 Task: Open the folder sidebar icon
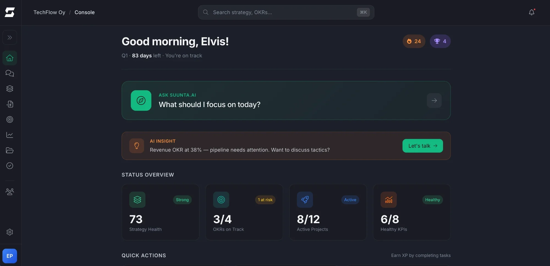coord(10,150)
